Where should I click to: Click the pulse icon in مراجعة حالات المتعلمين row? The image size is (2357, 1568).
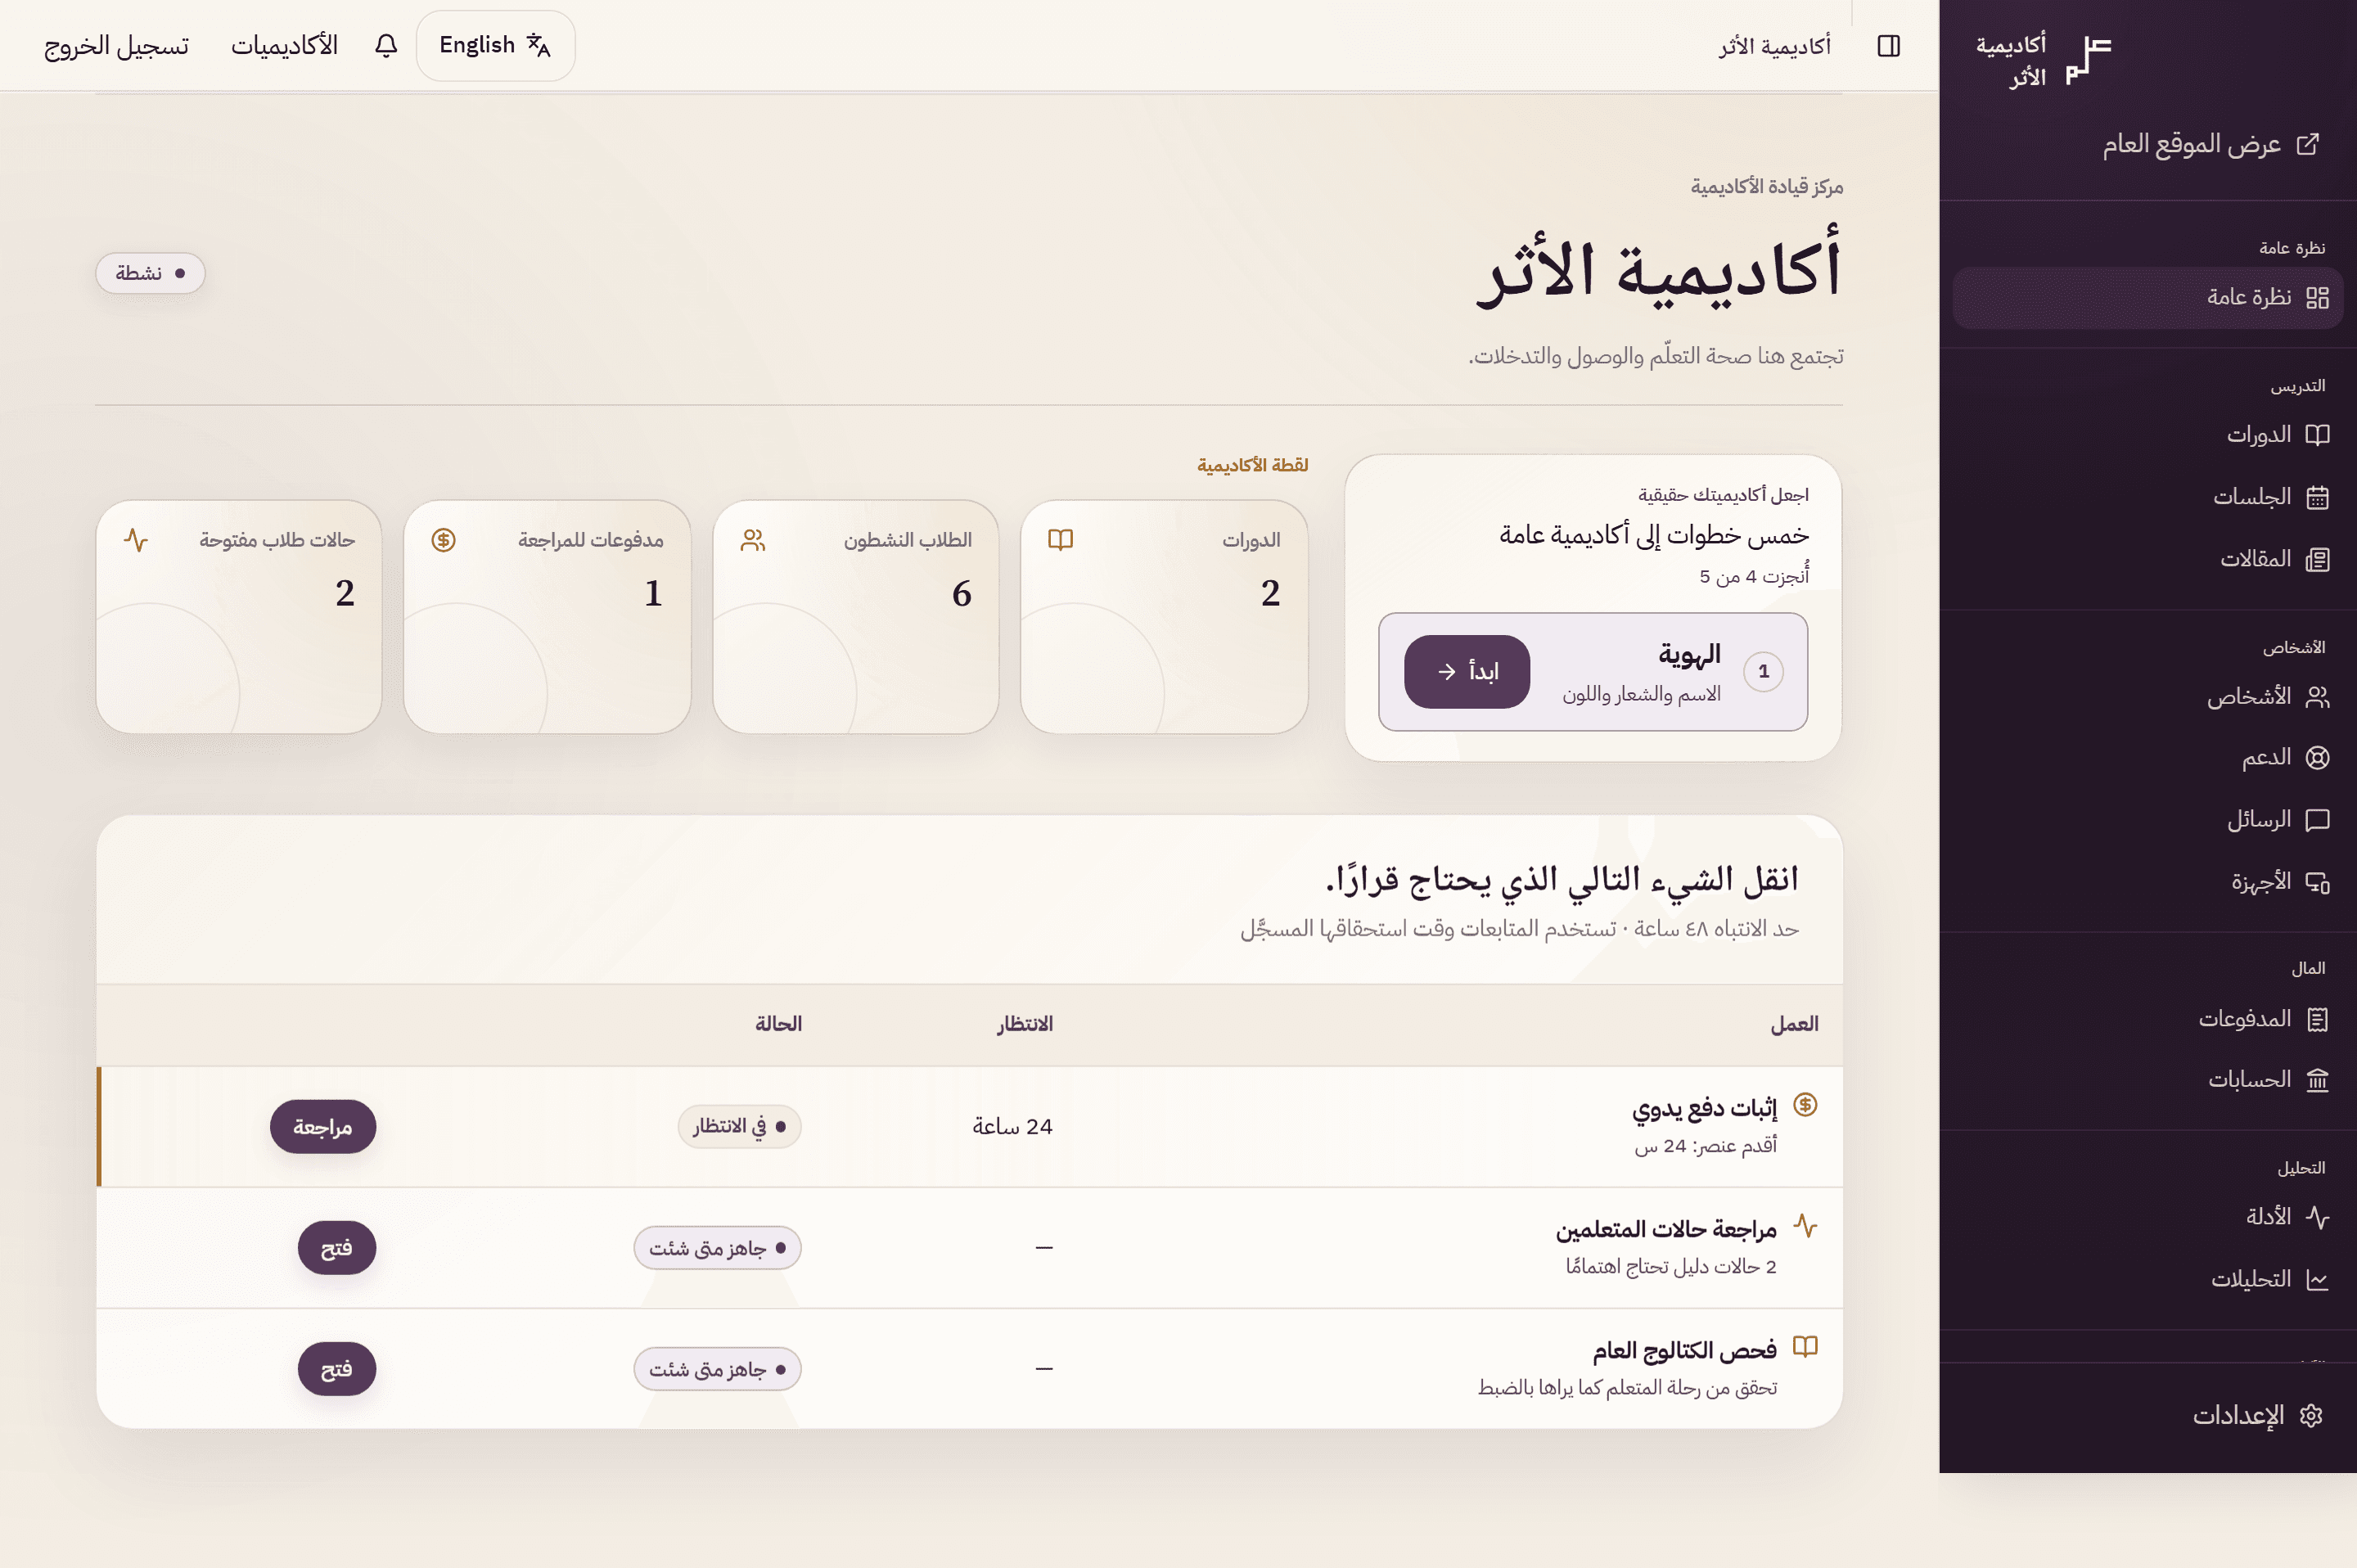(x=1804, y=1226)
